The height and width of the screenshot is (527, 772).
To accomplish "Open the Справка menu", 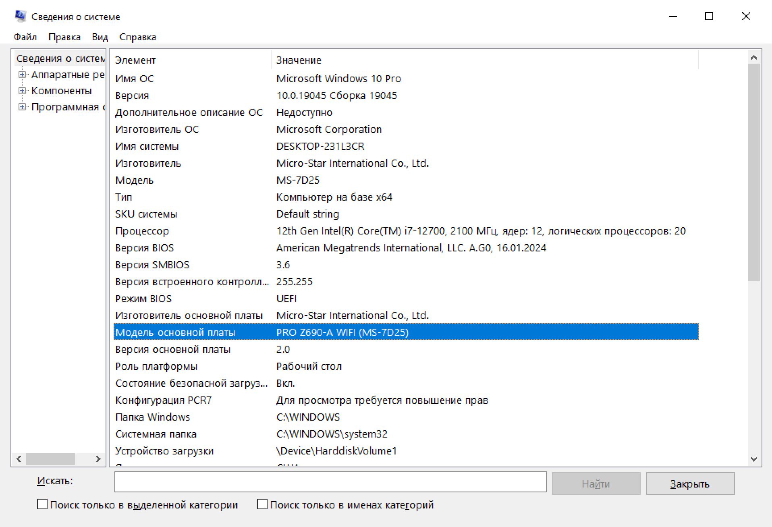I will [138, 37].
